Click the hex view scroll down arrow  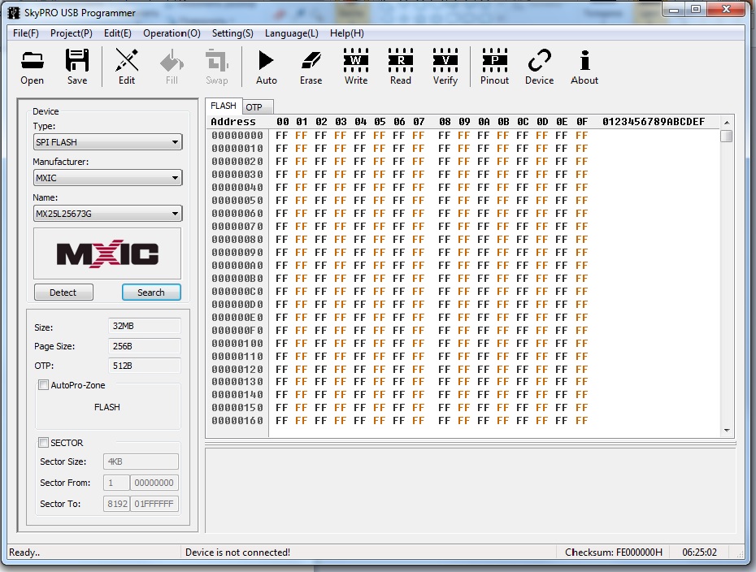(727, 431)
